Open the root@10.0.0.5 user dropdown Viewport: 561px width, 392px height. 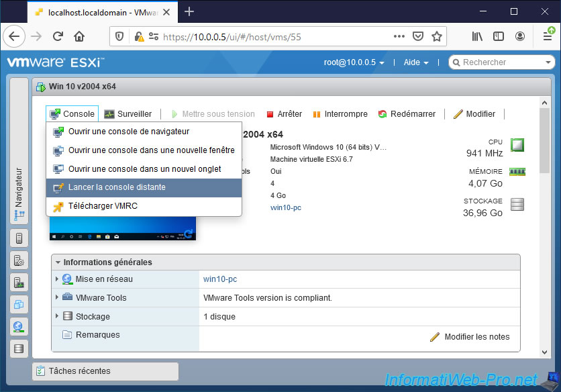(354, 62)
